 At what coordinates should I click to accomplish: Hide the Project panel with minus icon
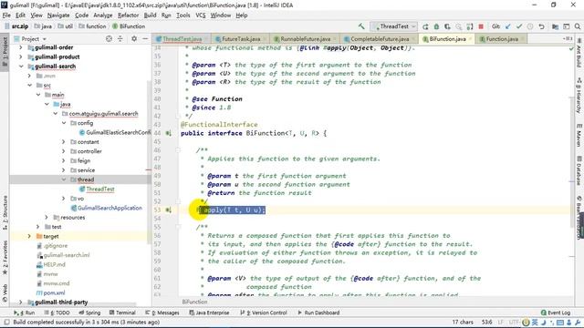point(145,38)
